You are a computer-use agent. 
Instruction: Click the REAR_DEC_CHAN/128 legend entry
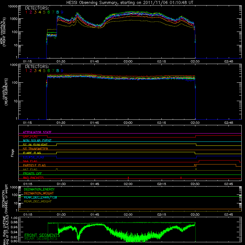[40, 197]
